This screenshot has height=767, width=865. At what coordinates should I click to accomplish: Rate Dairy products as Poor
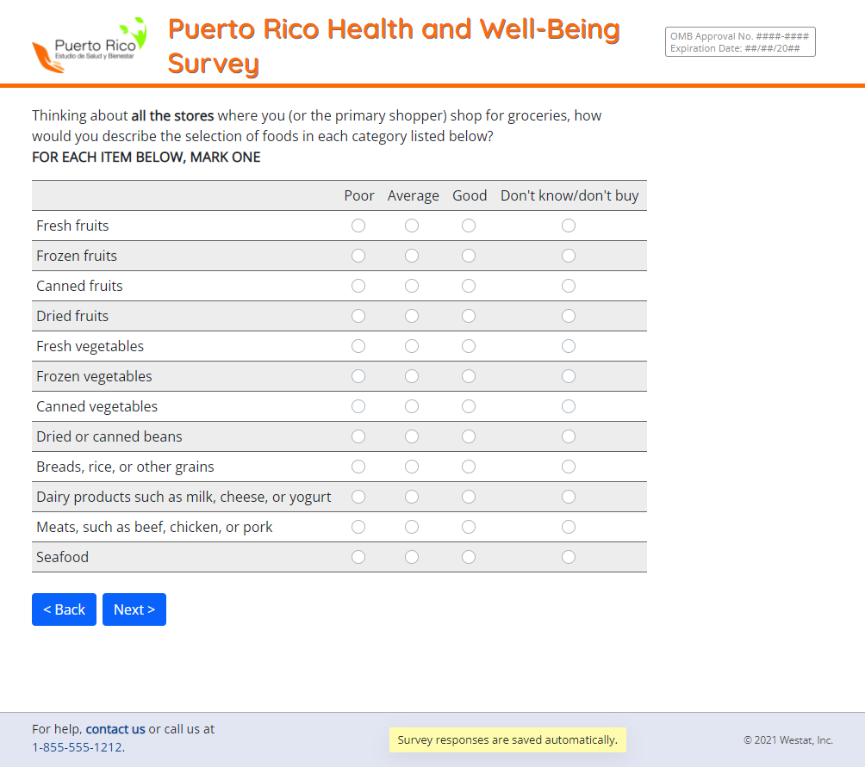(x=358, y=497)
